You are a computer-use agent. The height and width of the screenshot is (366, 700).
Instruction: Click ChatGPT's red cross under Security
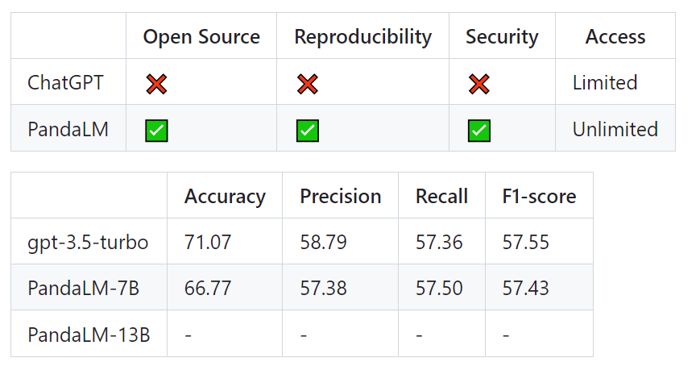coord(478,83)
